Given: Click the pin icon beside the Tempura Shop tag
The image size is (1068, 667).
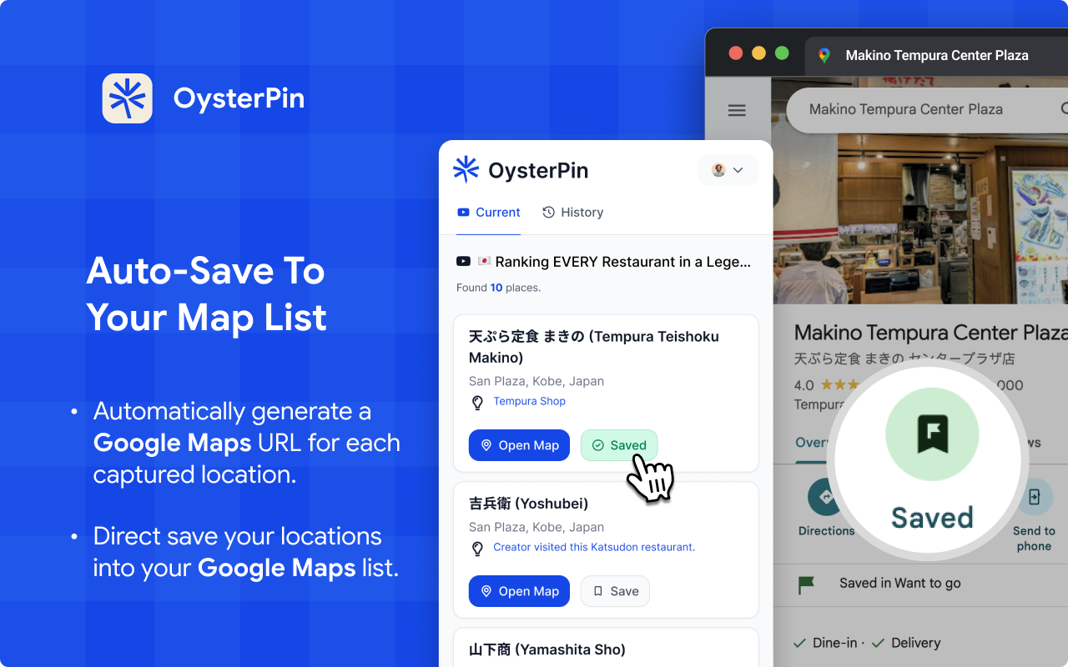Looking at the screenshot, I should click(x=478, y=401).
